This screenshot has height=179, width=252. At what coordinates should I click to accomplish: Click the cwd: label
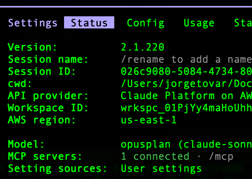[20, 84]
